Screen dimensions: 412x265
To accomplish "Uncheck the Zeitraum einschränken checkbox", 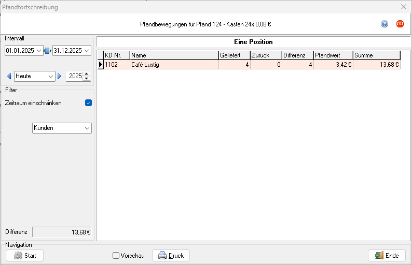I will (x=88, y=103).
